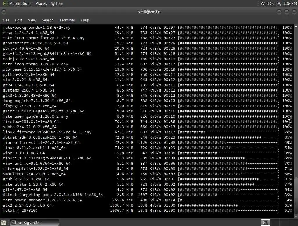
Task: Click the nodejs-22.9.0-1-x86_64 package name
Action: point(29,59)
